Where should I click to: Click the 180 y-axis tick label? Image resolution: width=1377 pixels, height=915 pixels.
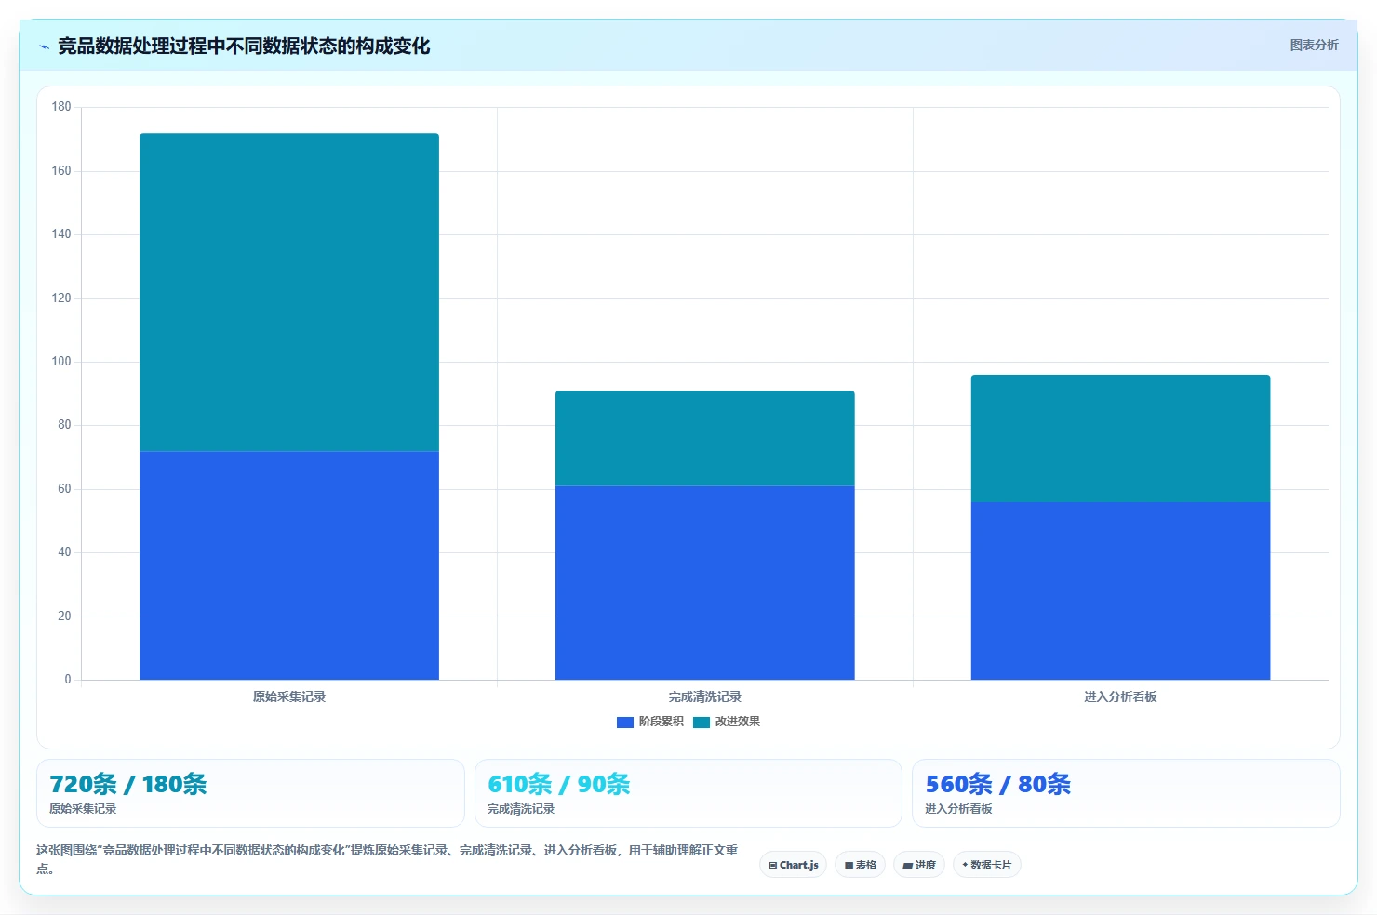pyautogui.click(x=61, y=107)
